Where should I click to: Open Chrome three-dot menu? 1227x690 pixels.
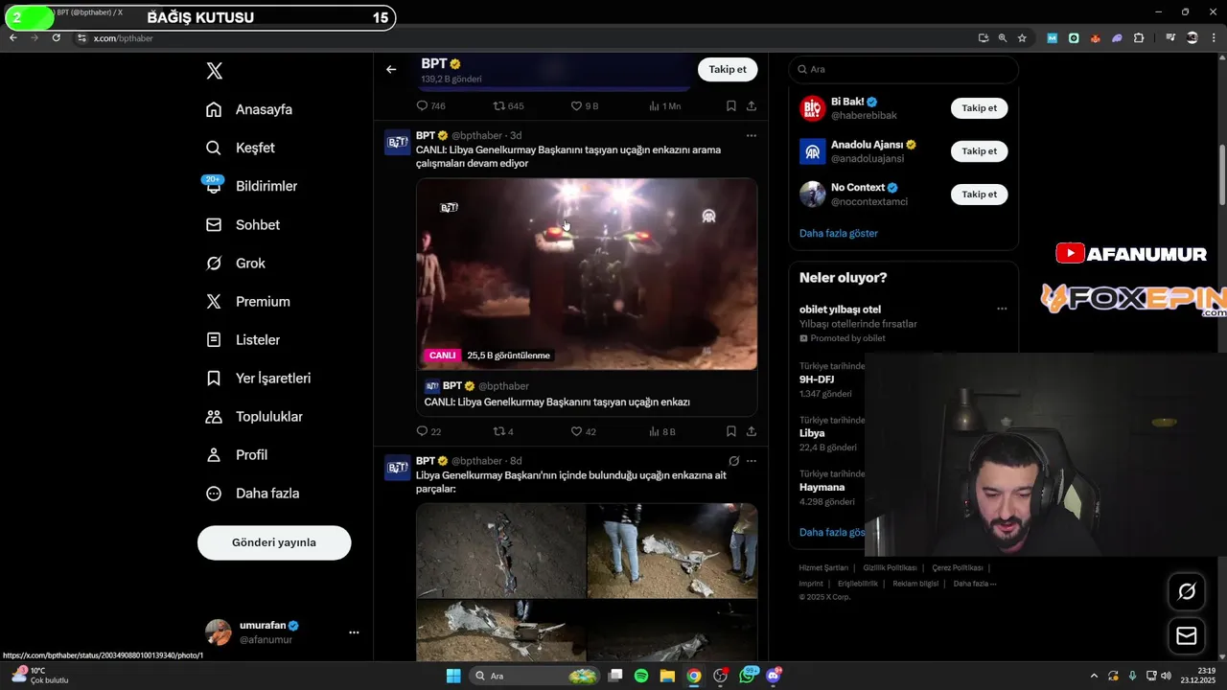[x=1213, y=38]
